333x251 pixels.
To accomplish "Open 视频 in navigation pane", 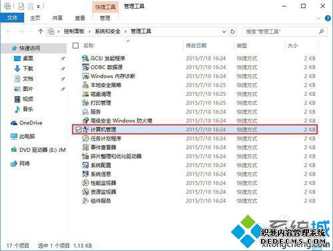I will pyautogui.click(x=28, y=99).
